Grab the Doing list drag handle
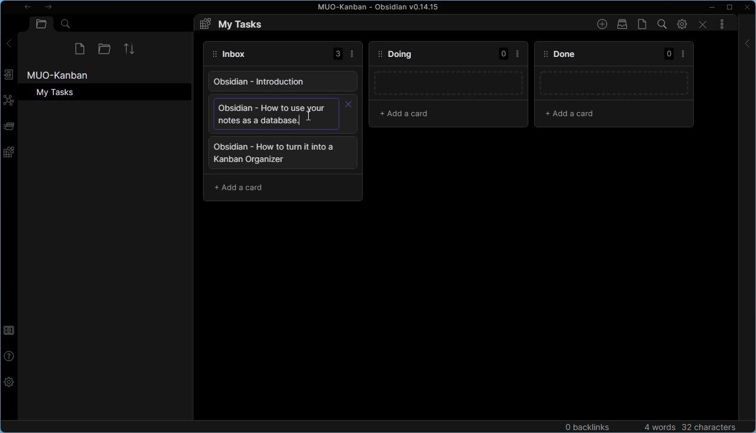The width and height of the screenshot is (756, 433). [x=380, y=54]
